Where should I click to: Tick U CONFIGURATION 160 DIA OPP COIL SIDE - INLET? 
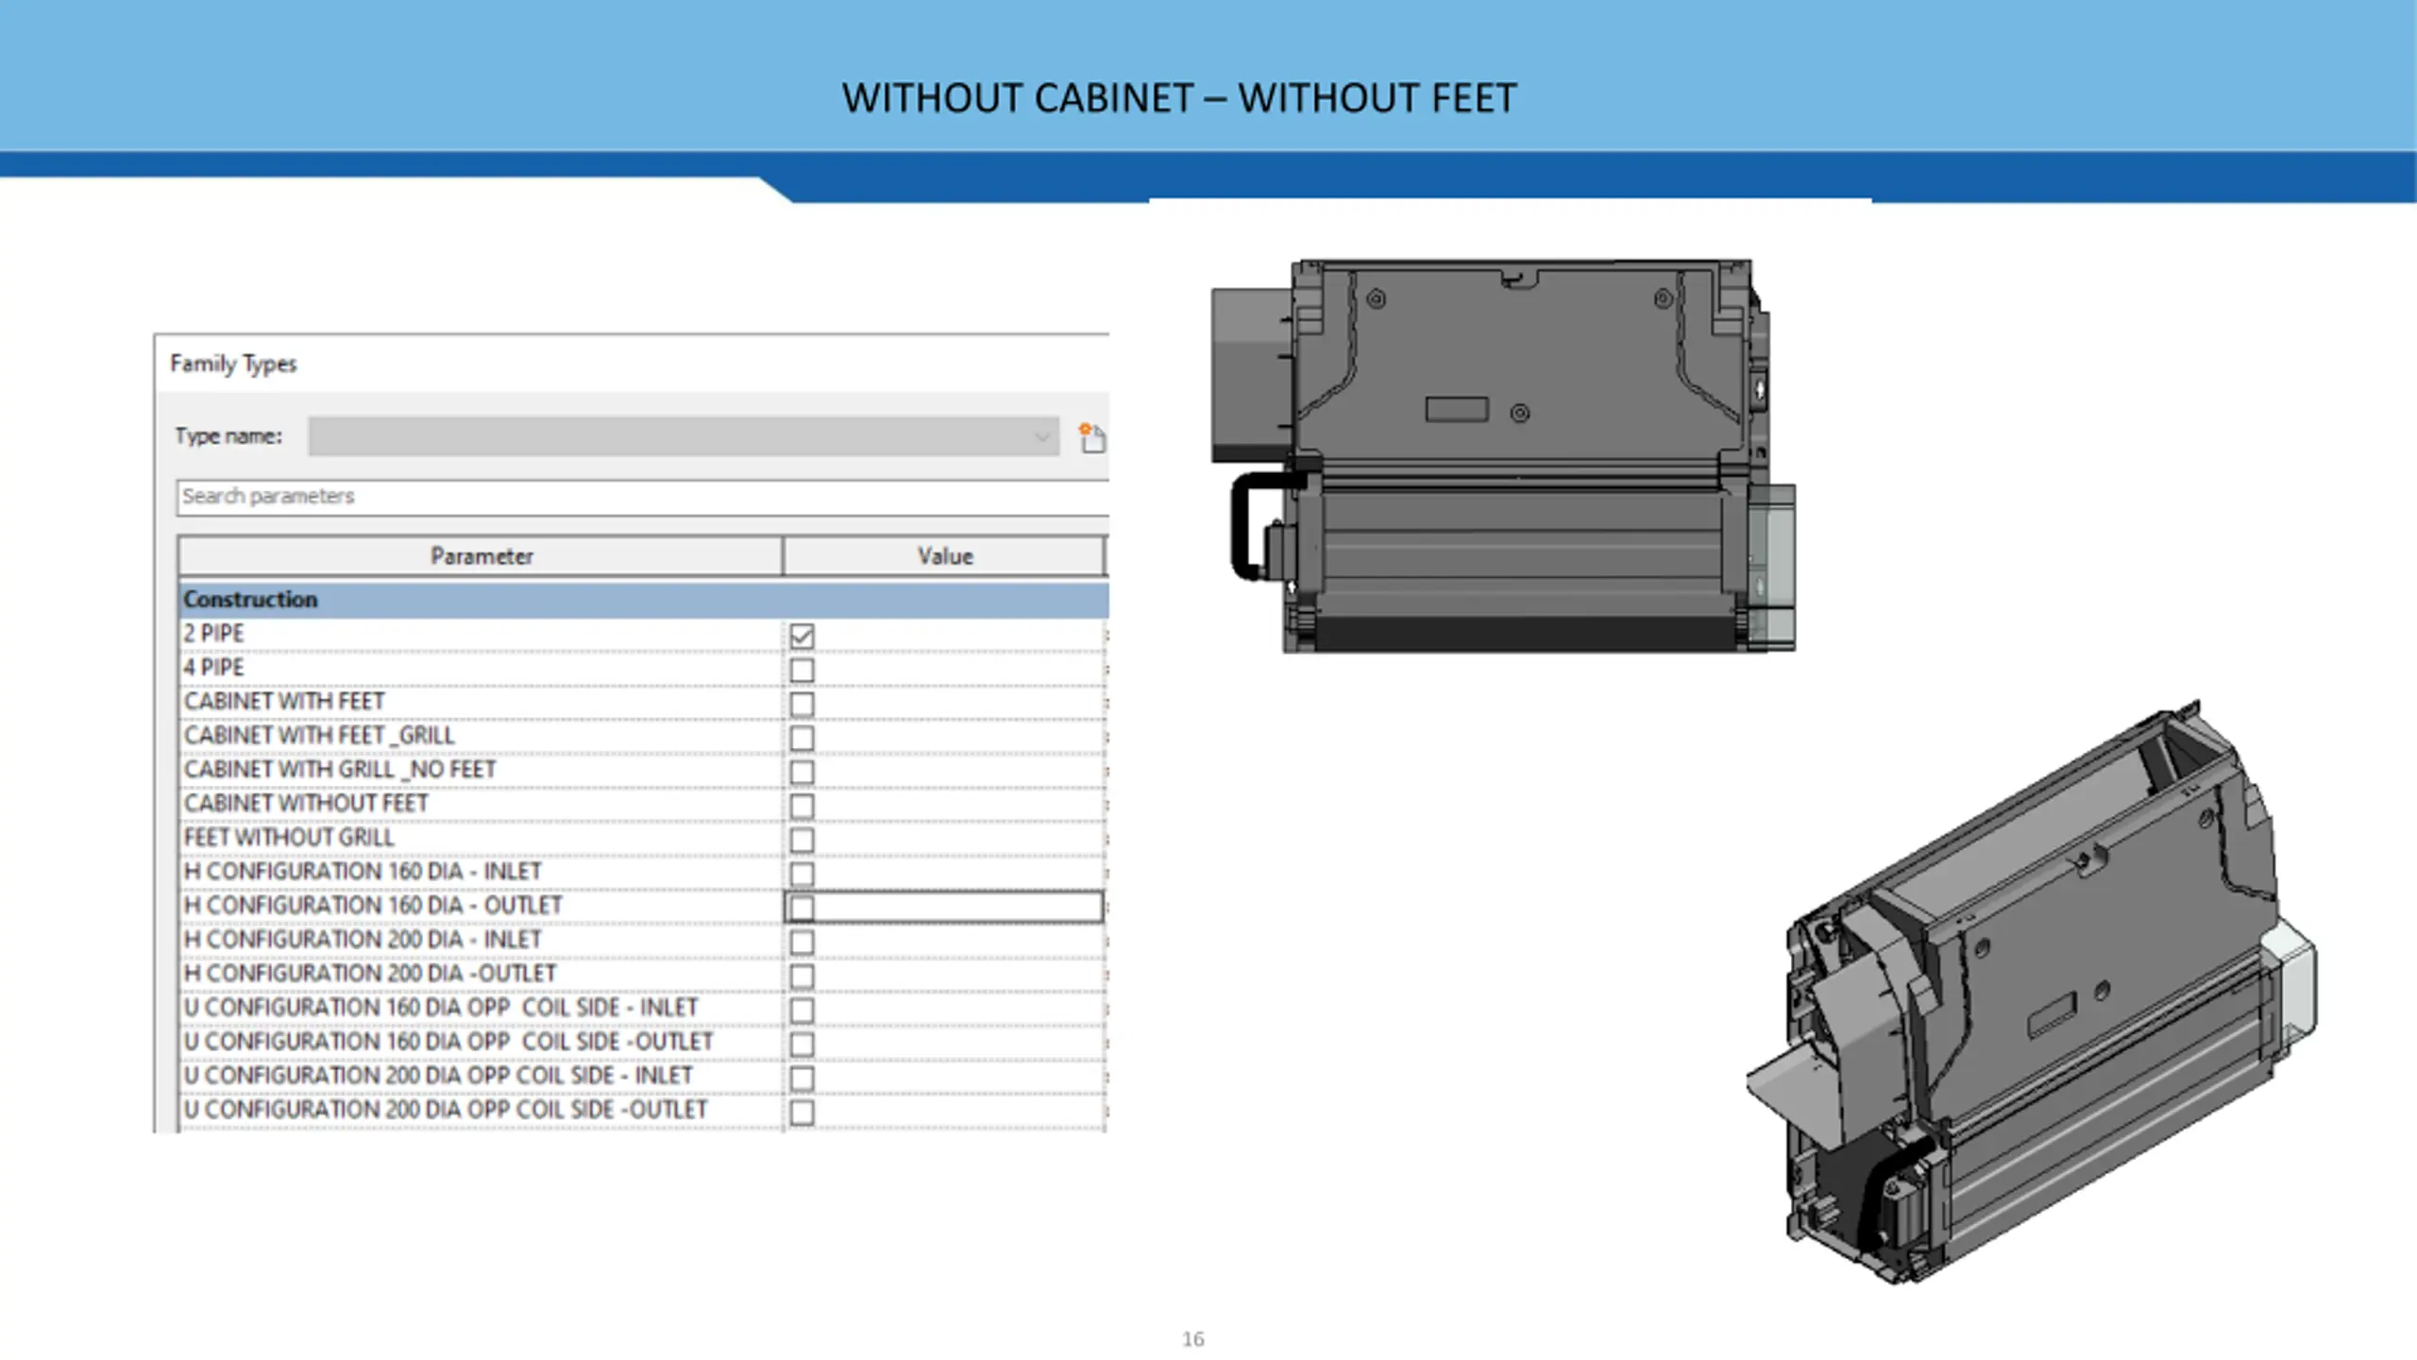[802, 1010]
